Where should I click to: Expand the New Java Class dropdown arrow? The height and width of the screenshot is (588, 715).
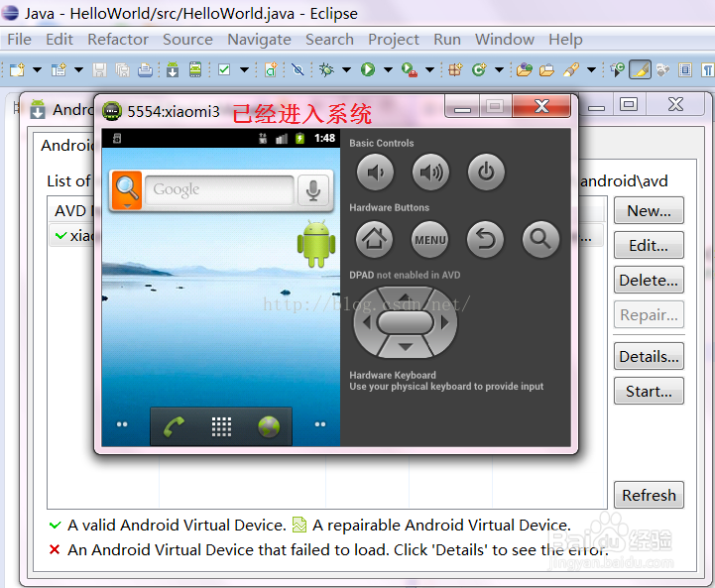[x=500, y=70]
